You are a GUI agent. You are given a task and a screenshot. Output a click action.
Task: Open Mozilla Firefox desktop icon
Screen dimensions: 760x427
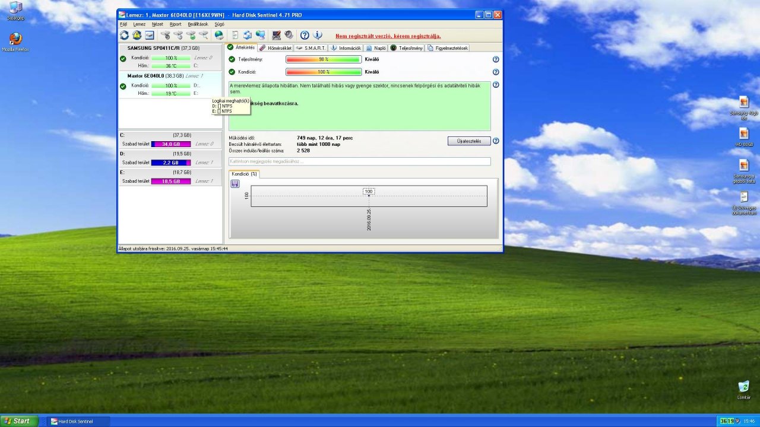pyautogui.click(x=15, y=42)
